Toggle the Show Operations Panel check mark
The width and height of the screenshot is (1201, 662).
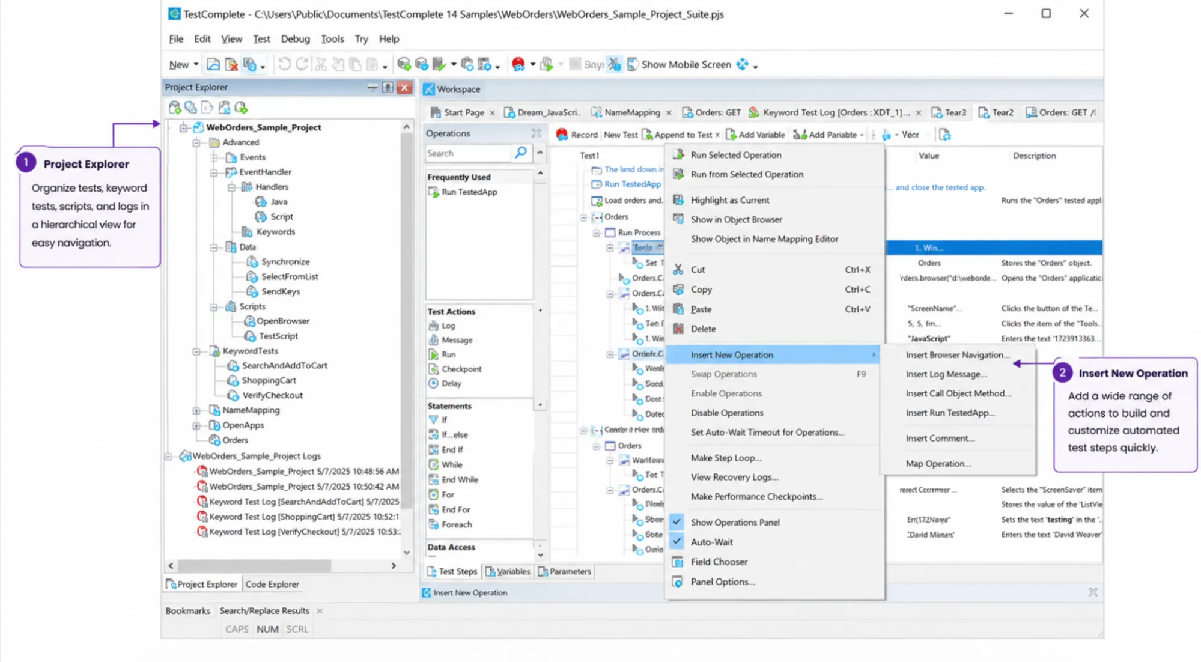point(677,522)
